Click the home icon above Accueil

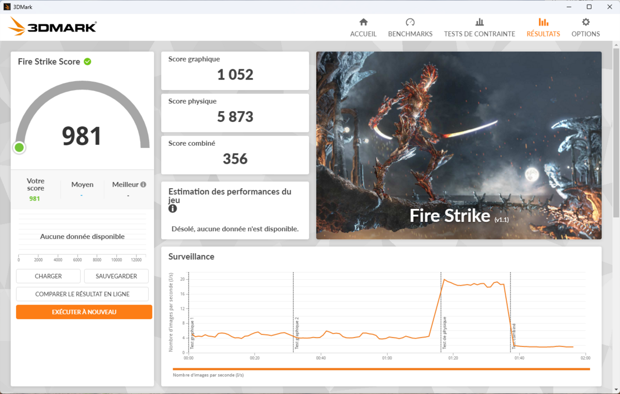point(363,22)
